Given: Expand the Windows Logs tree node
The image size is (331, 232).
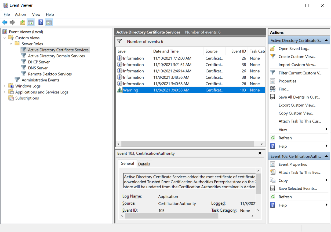Looking at the screenshot, I should 5,86.
